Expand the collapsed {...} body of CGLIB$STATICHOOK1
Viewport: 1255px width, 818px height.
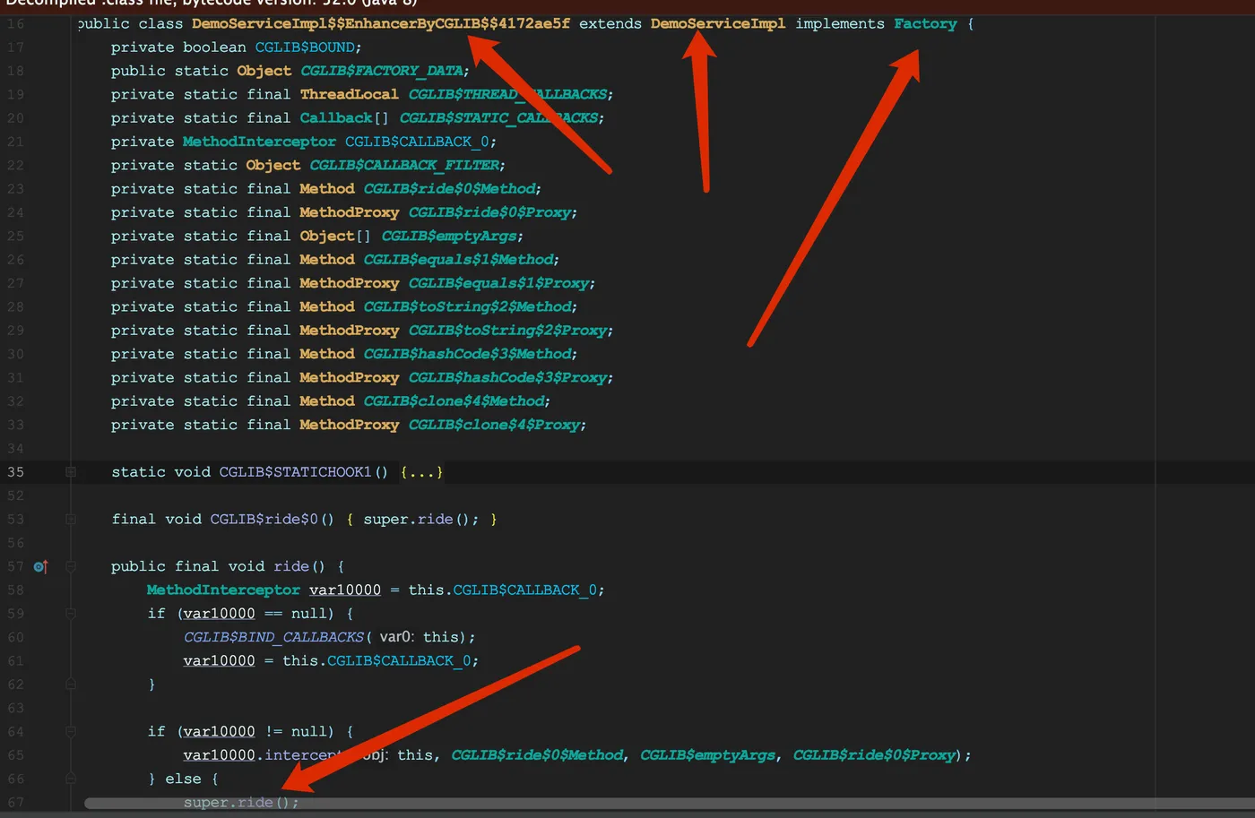(421, 472)
